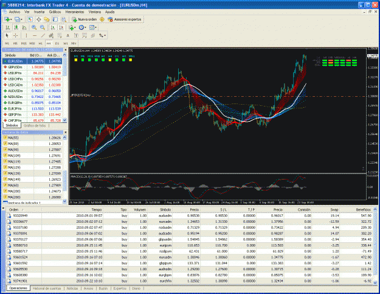380x294 pixels.
Task: Switch chart to candlesticks style
Action: click(16, 27)
